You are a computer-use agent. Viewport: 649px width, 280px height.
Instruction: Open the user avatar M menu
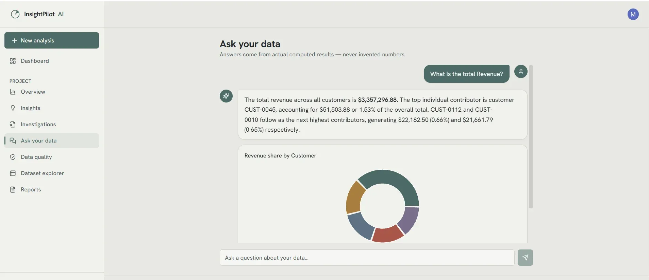[633, 14]
